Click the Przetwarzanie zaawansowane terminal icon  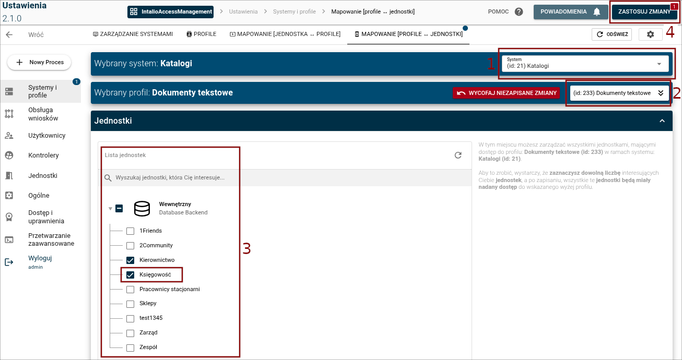pos(9,239)
